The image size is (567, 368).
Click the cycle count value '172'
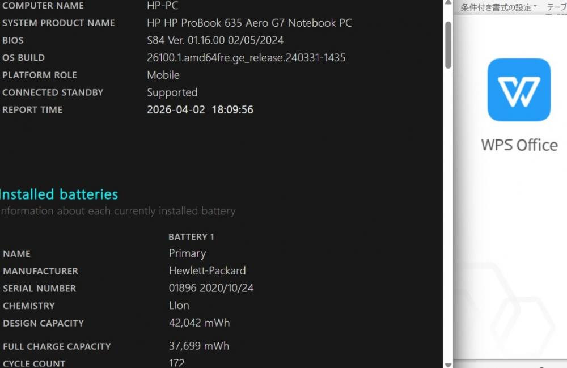coord(176,363)
